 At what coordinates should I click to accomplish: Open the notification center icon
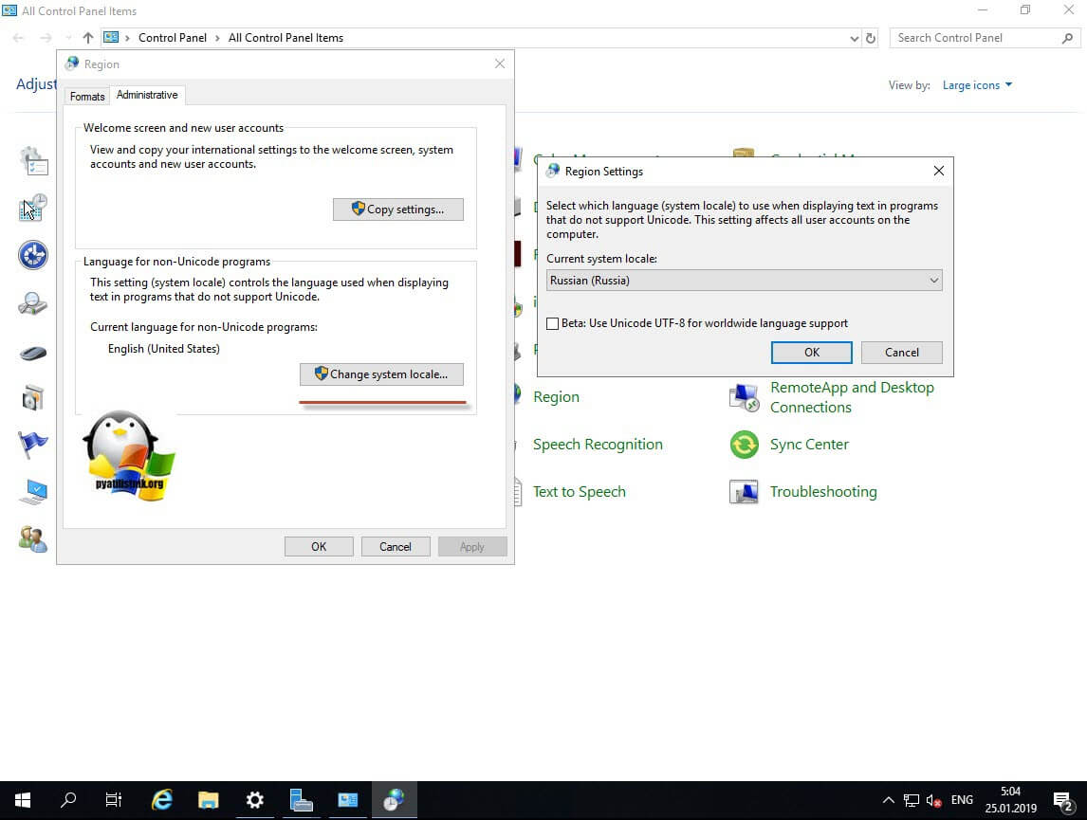[x=1061, y=800]
